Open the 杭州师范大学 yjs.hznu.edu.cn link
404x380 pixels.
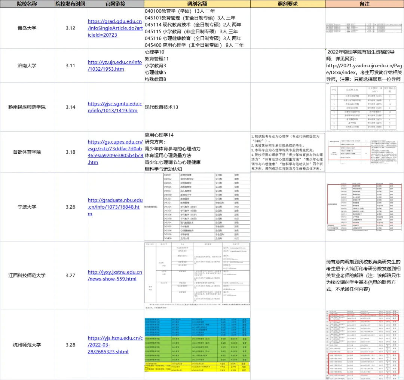(115, 345)
